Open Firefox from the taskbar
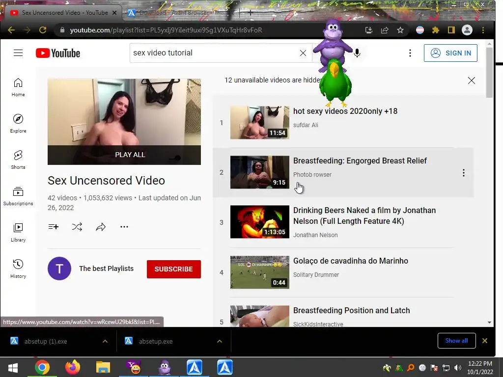This screenshot has width=503, height=377. point(73,368)
